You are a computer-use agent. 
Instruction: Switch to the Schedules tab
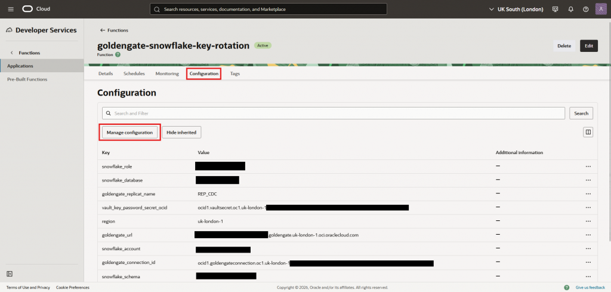click(x=134, y=73)
